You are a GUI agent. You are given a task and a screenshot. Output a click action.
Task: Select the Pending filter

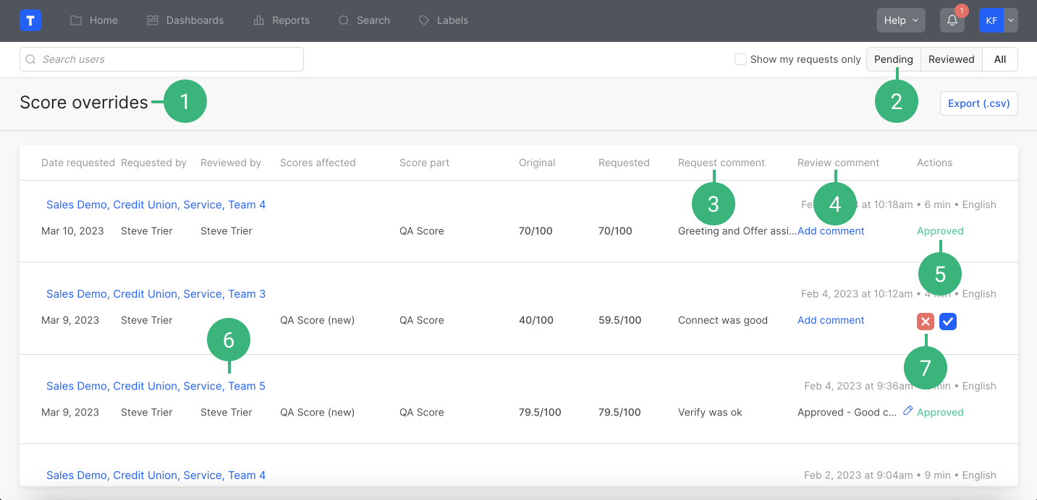coord(893,59)
